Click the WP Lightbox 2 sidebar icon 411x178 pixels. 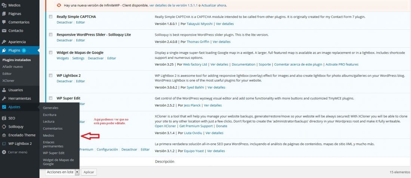pyautogui.click(x=4, y=143)
